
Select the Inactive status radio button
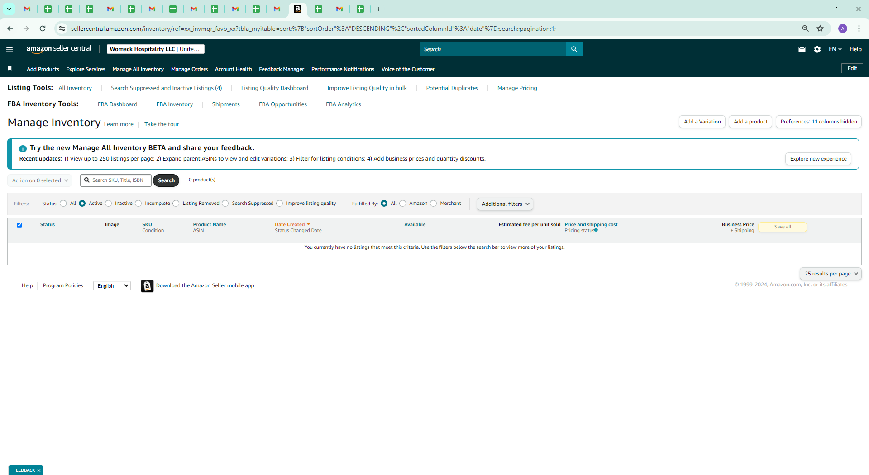[x=109, y=204]
